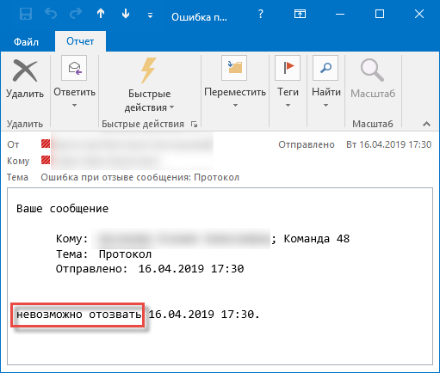Click the Zoom (Масштаб) magnifying glass icon
The width and height of the screenshot is (440, 373).
(372, 70)
